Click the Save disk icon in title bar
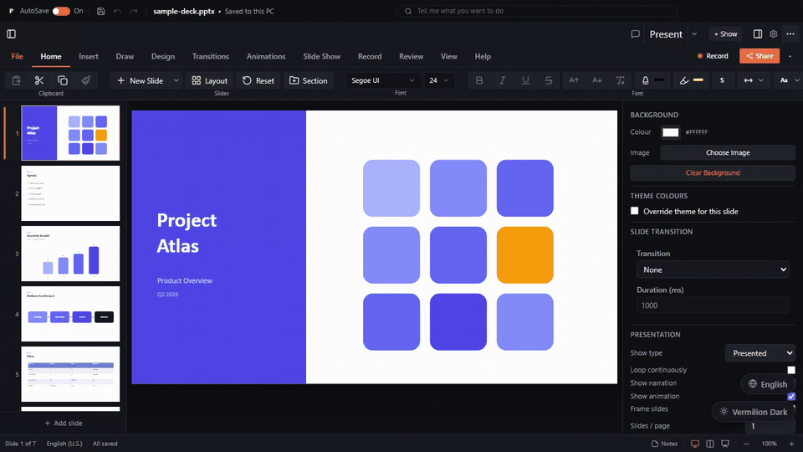This screenshot has height=452, width=803. [x=101, y=11]
